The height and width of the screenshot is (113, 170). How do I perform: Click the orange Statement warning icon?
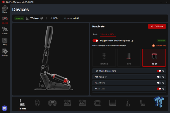[x=154, y=46]
